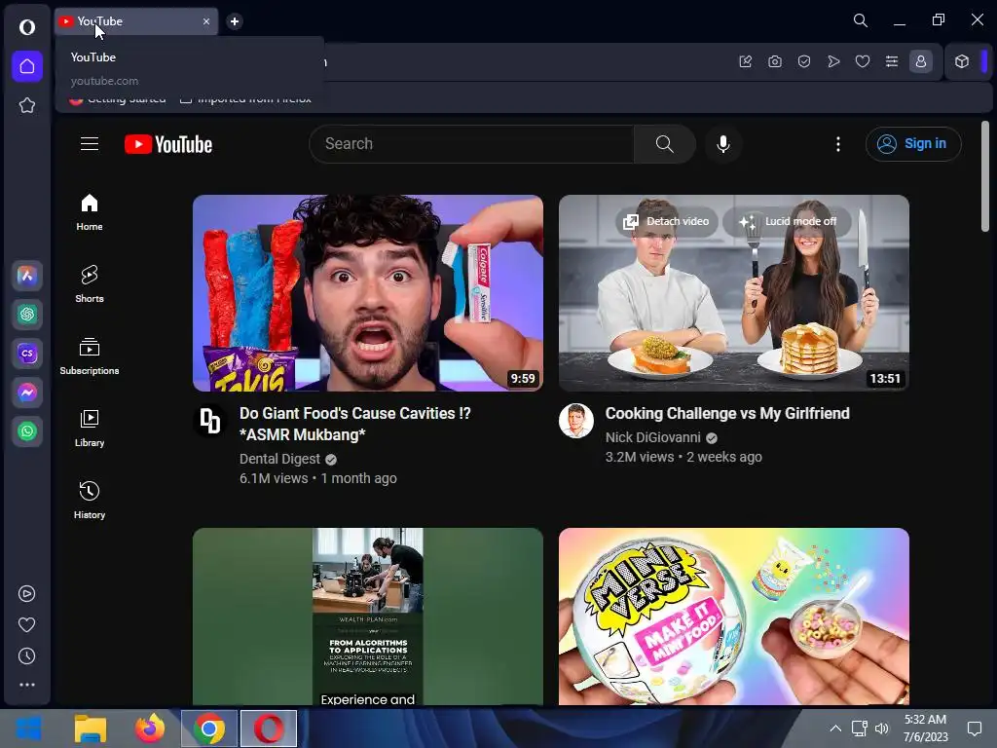Screen dimensions: 997x748
Task: Play the Giant Food's Cavities video thumbnail
Action: [x=367, y=293]
